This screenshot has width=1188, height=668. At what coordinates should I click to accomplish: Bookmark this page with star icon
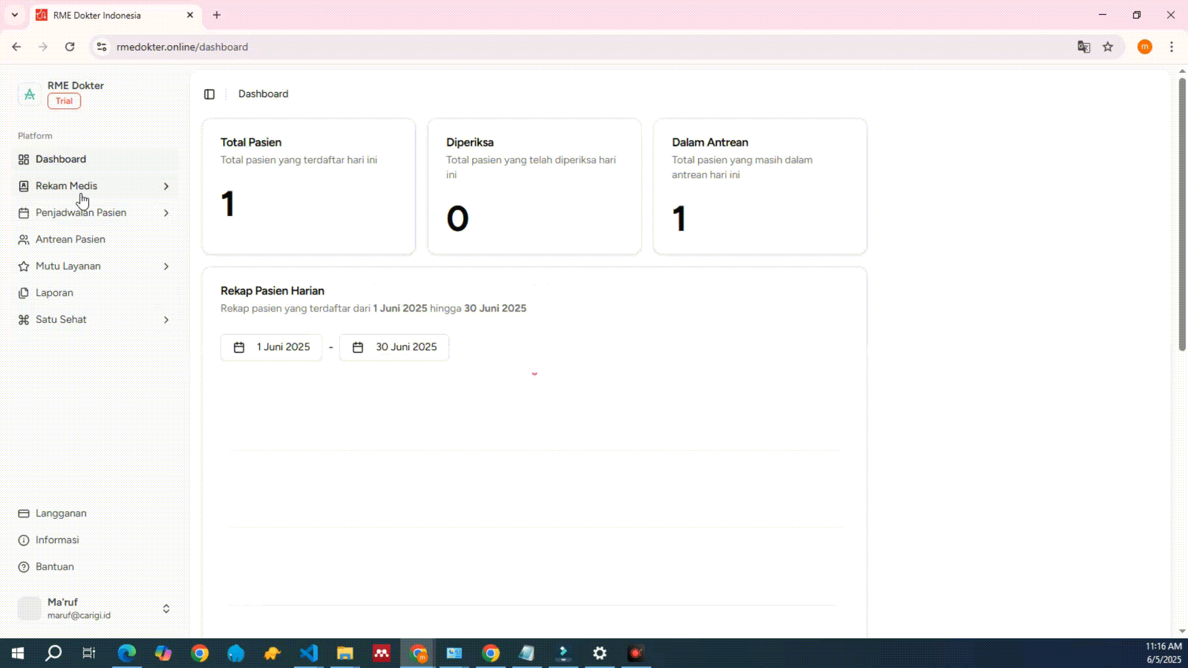1108,47
